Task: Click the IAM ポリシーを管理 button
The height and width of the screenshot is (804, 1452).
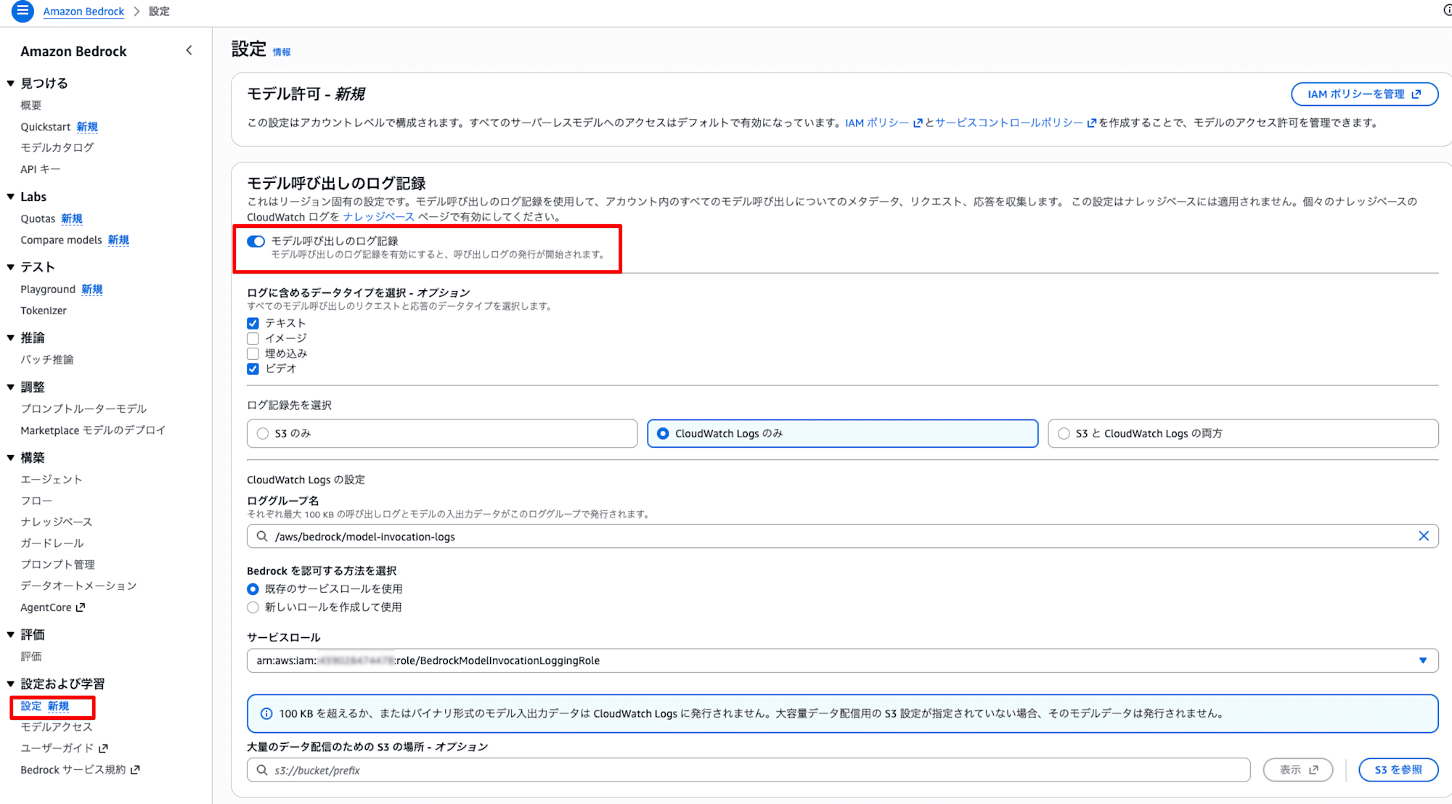Action: point(1363,94)
